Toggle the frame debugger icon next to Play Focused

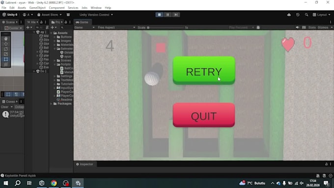258,28
